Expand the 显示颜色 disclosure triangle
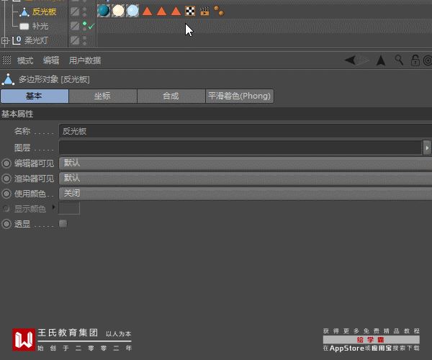The image size is (432, 360). (x=53, y=207)
